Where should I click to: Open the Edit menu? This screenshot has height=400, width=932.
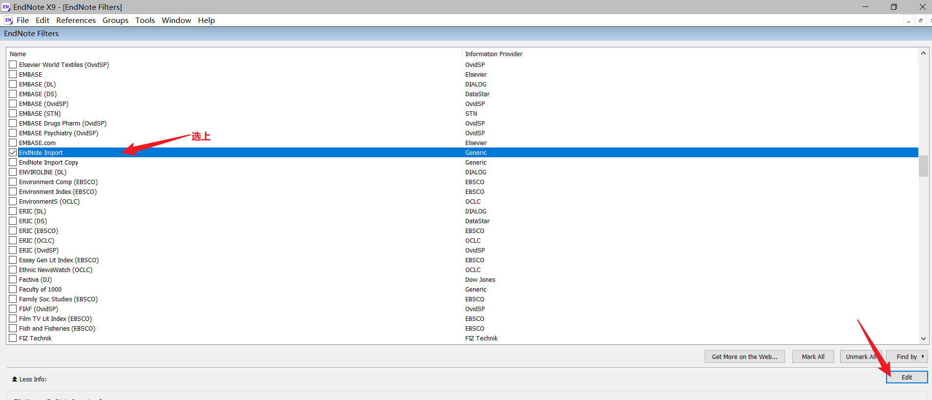43,20
